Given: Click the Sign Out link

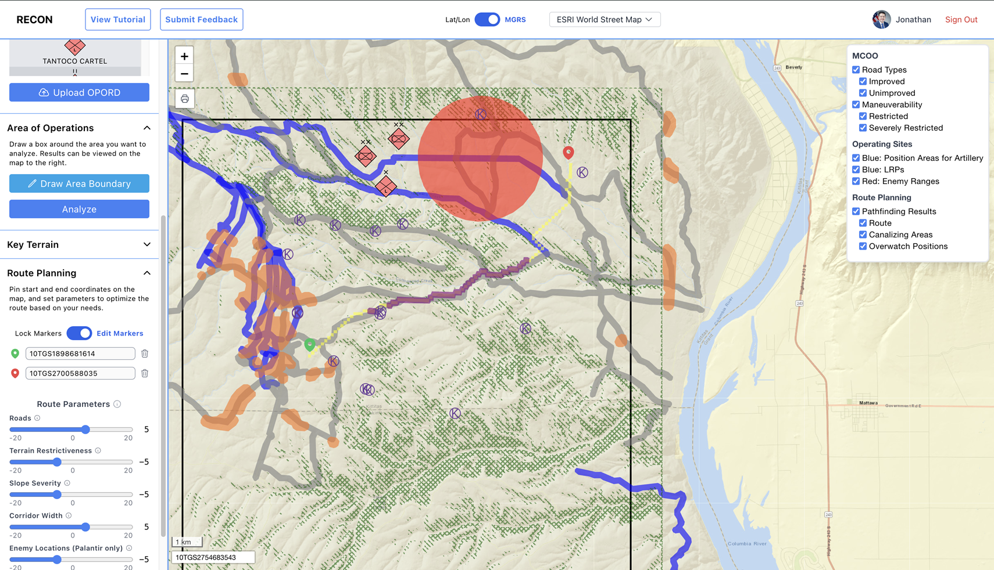Looking at the screenshot, I should point(961,19).
